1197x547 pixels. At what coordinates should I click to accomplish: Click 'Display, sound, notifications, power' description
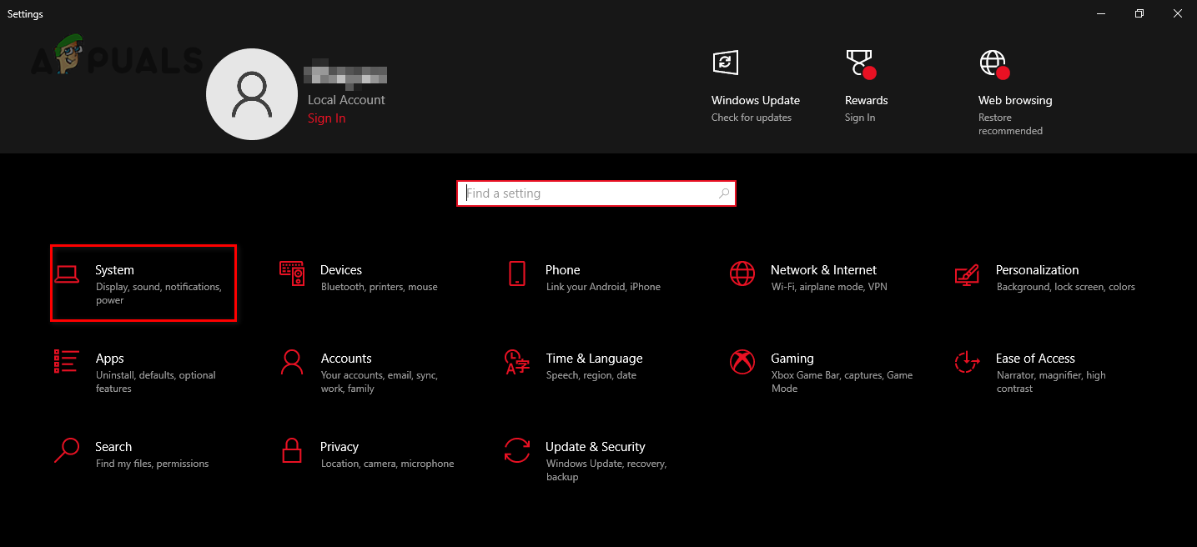point(158,294)
